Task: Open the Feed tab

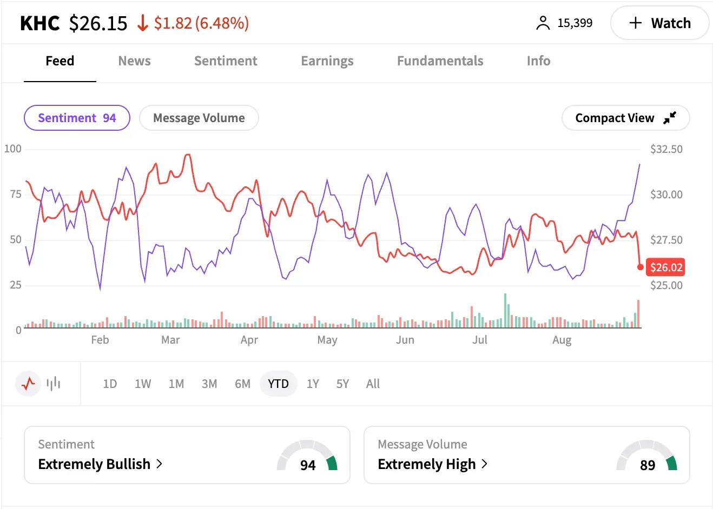Action: pyautogui.click(x=60, y=61)
